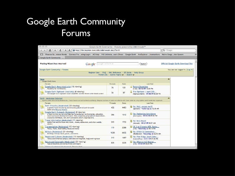
Task: Click the folder icon beside Google Earth Outreach
Action: coord(42,113)
